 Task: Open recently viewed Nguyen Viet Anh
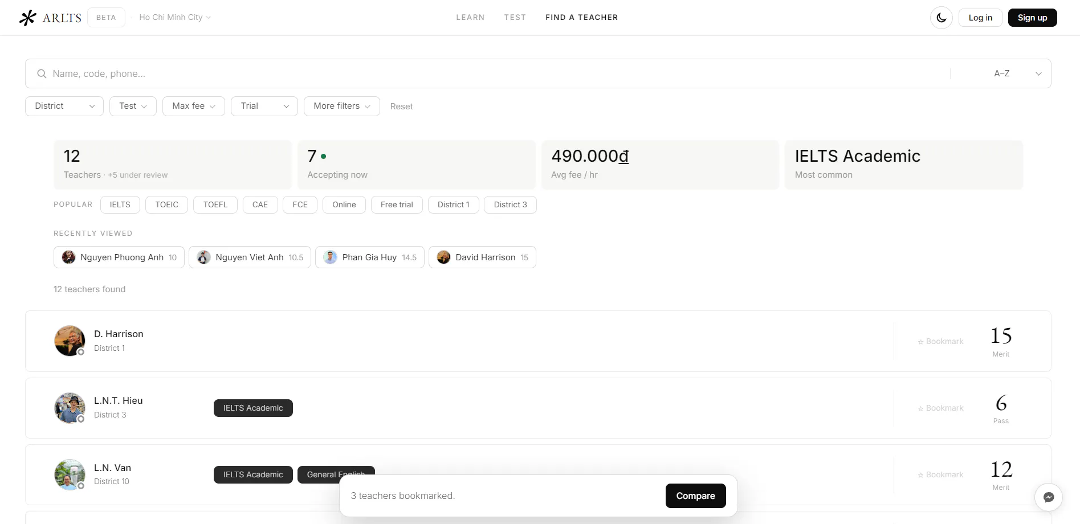pos(250,257)
